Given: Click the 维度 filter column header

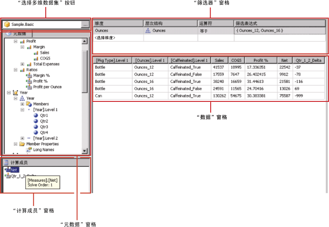Looking at the screenshot, I should [x=118, y=23].
